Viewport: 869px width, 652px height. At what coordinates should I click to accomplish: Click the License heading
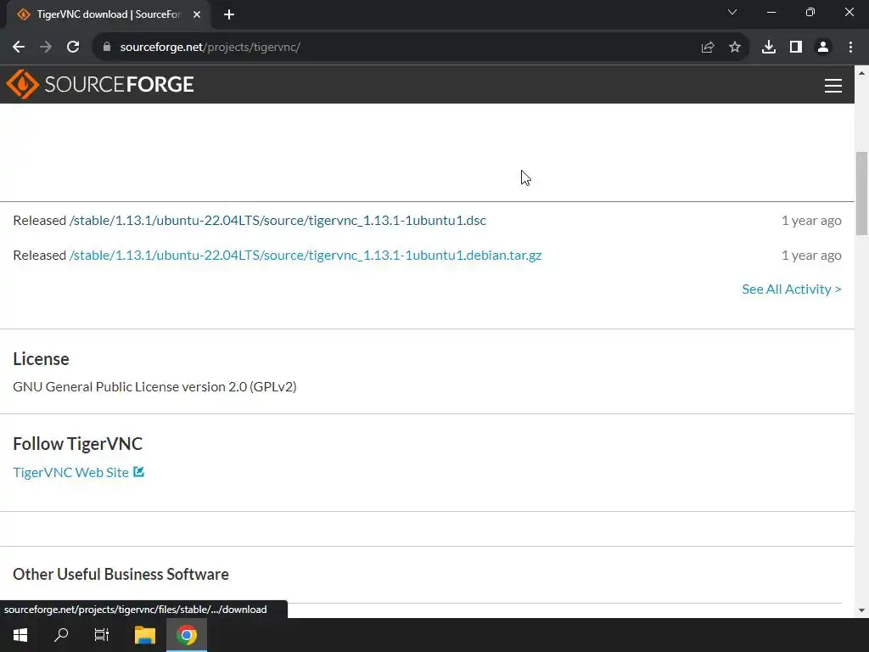(41, 359)
